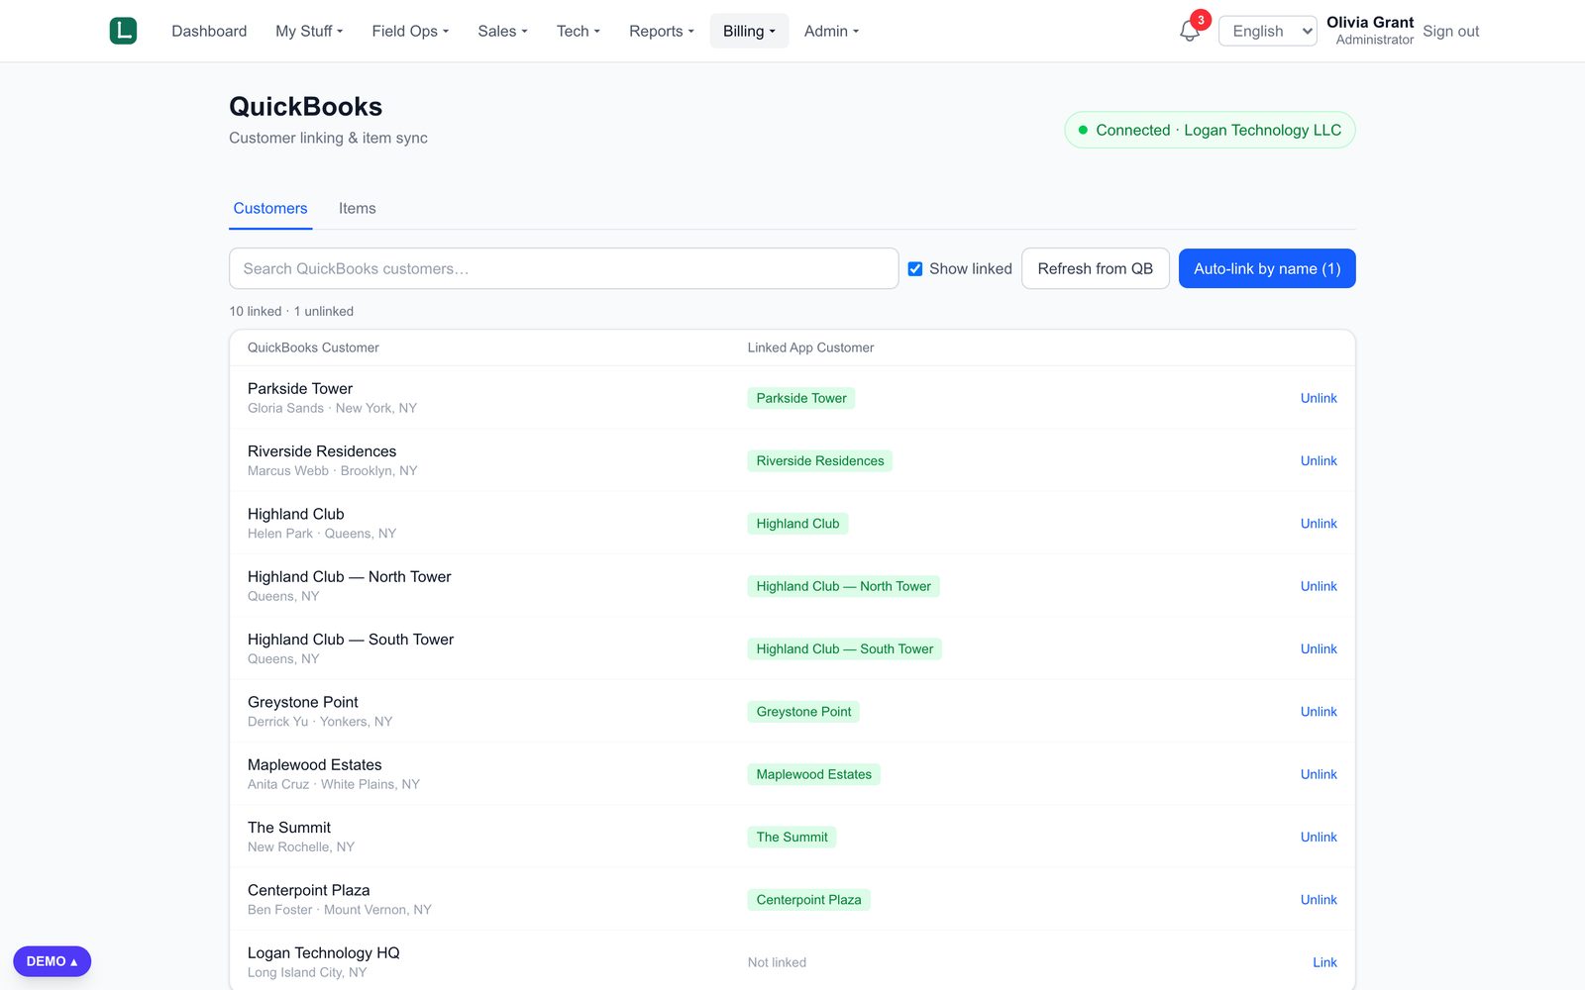Unlink Greystone Point customer
The height and width of the screenshot is (990, 1585).
coord(1319,712)
